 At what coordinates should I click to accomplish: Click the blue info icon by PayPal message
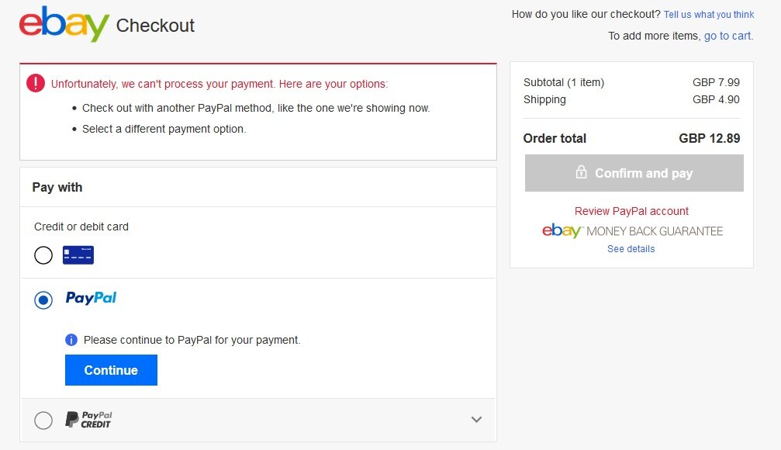71,340
